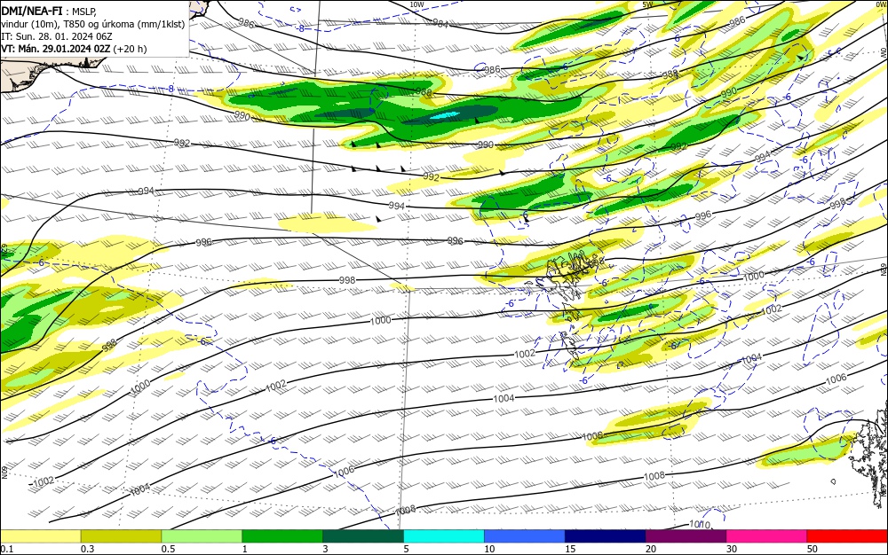Click the 1010 isobar label
Screen dimensions: 888x555
pos(700,525)
